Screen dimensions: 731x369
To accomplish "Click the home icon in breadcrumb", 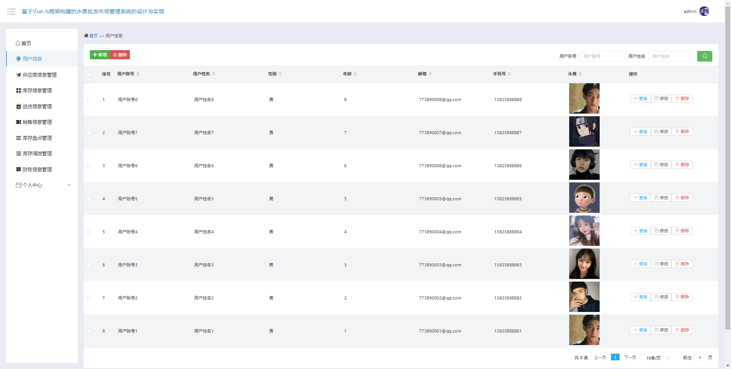I will tap(86, 36).
